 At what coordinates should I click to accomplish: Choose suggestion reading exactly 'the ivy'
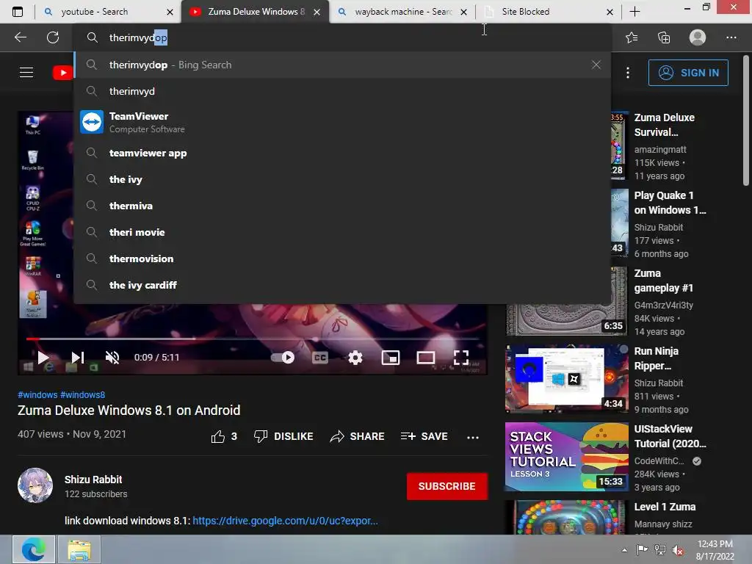point(343,179)
